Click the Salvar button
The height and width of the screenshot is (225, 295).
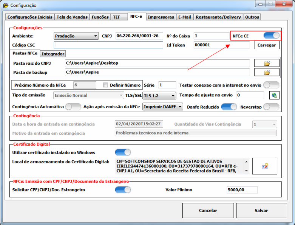(x=261, y=210)
